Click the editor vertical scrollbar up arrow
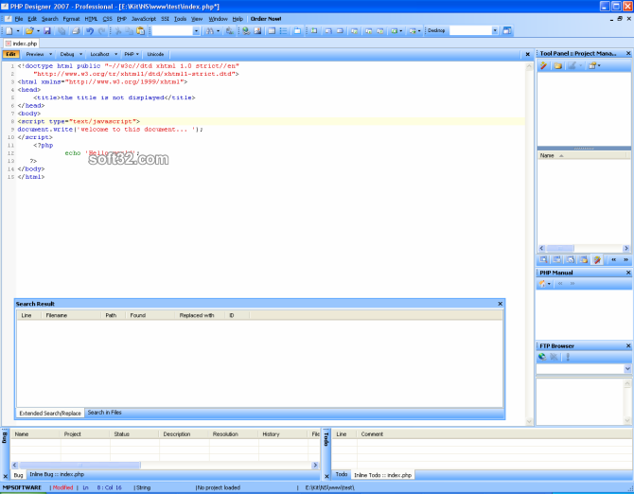The width and height of the screenshot is (634, 494). coord(529,66)
